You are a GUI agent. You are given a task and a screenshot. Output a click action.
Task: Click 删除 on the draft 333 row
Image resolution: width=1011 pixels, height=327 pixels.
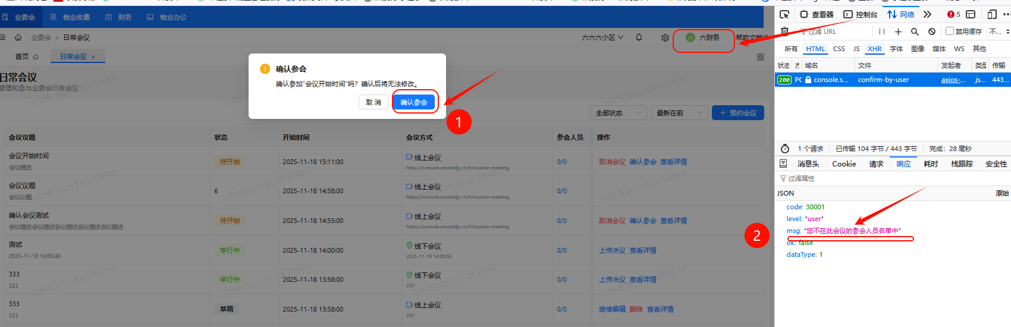coord(636,309)
